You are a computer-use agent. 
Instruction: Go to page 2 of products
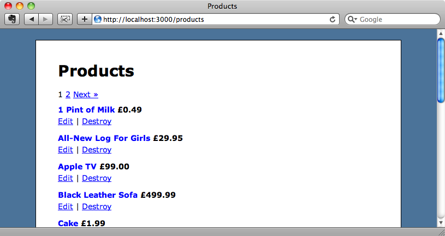click(68, 95)
